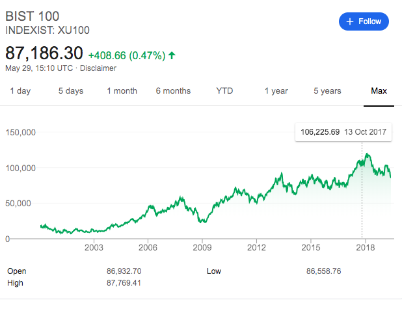Image resolution: width=402 pixels, height=311 pixels.
Task: Click the BIST 100 title
Action: [x=29, y=15]
